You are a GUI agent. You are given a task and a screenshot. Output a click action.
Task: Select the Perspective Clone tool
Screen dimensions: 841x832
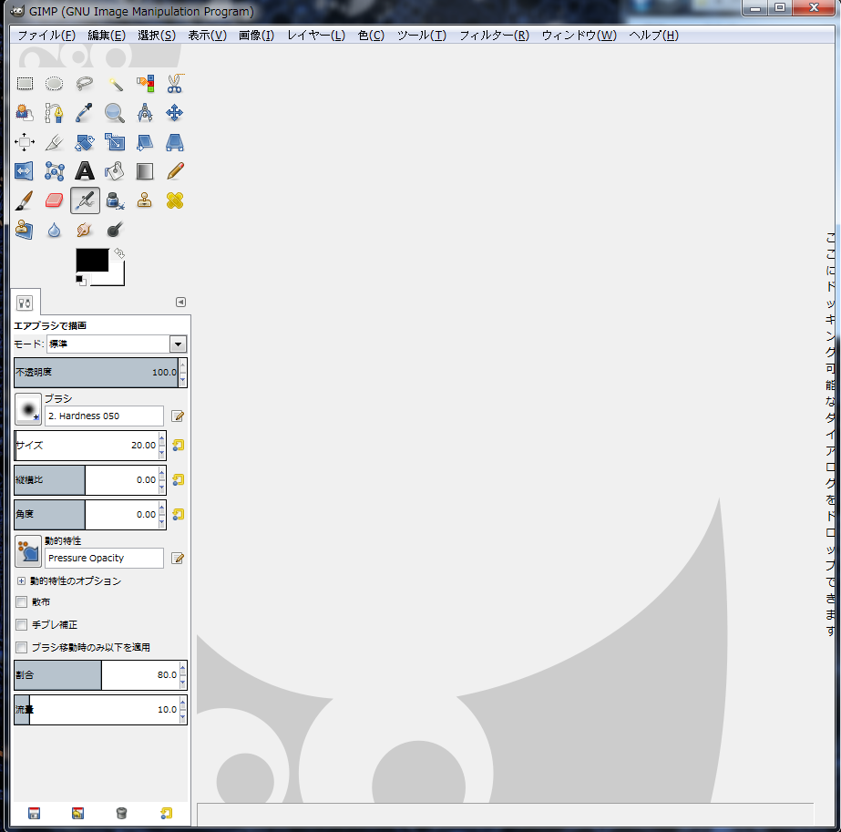pos(25,231)
